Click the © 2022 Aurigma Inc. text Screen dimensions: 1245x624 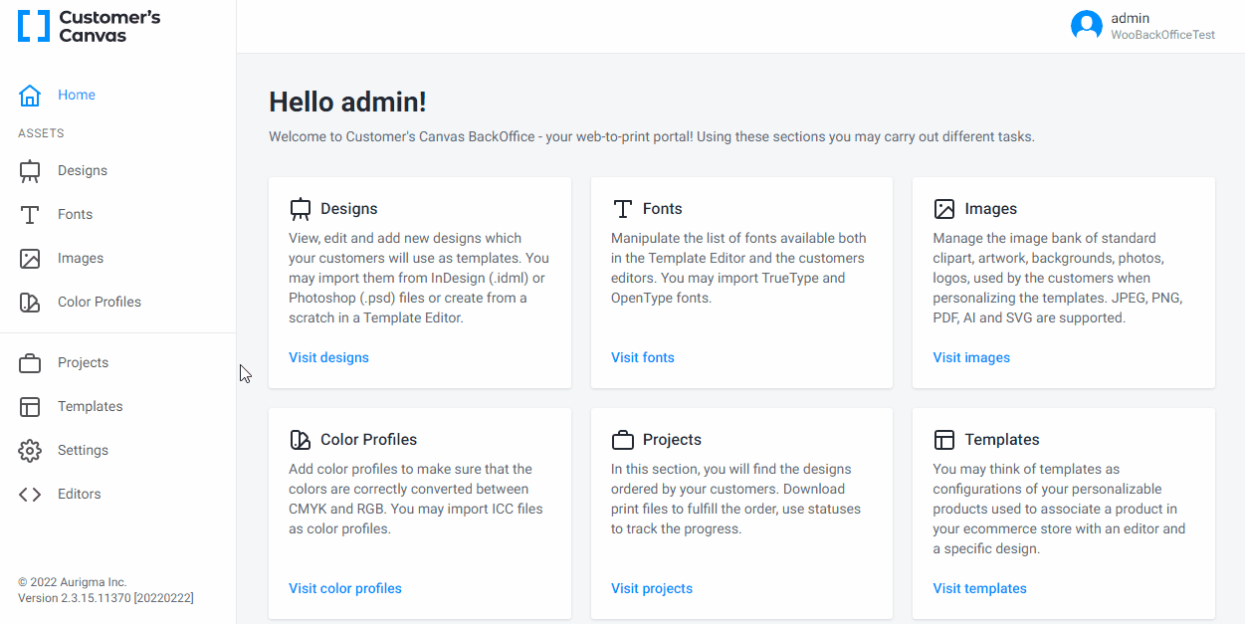point(73,582)
